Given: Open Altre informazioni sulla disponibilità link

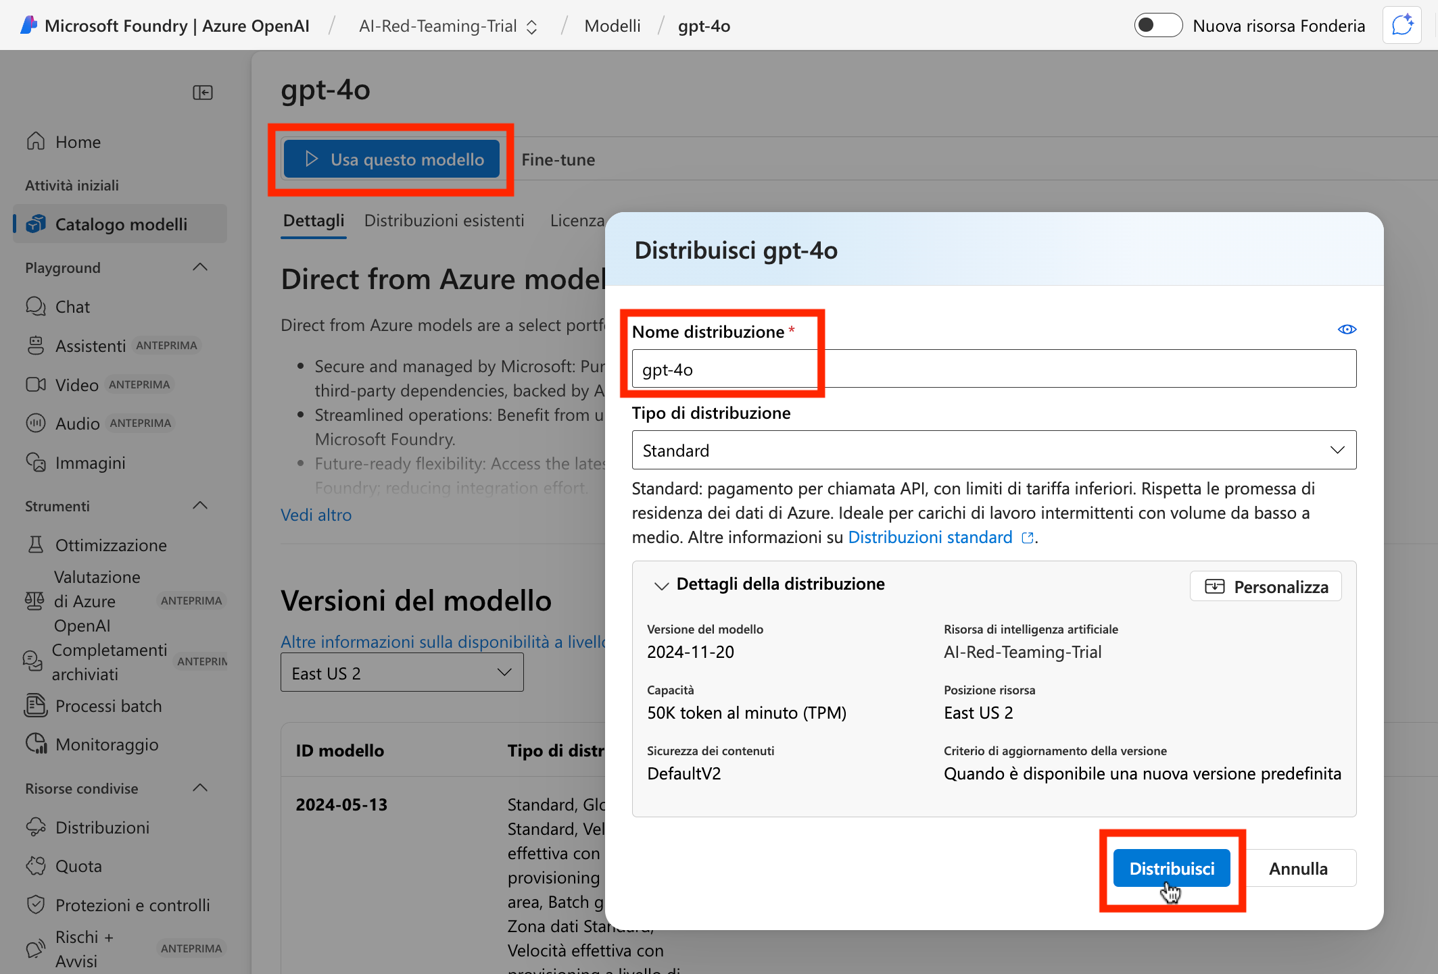Looking at the screenshot, I should click(444, 642).
